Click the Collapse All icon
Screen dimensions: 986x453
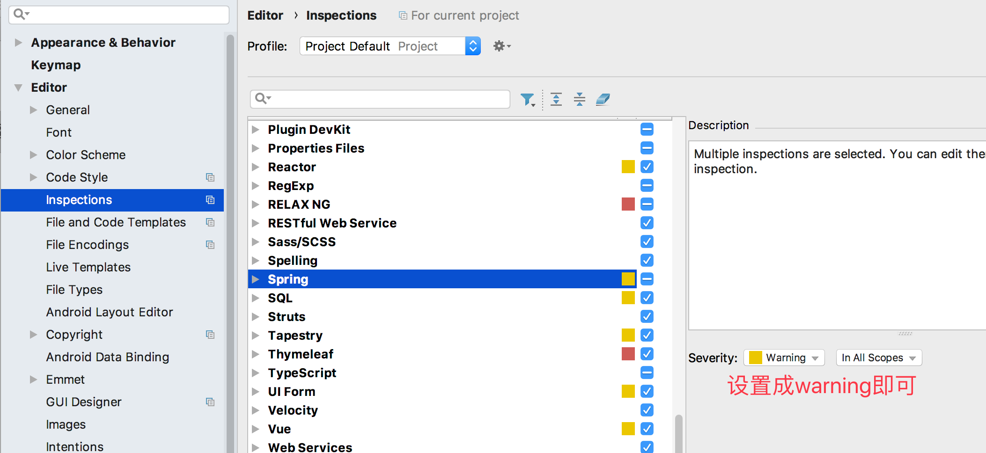[580, 99]
